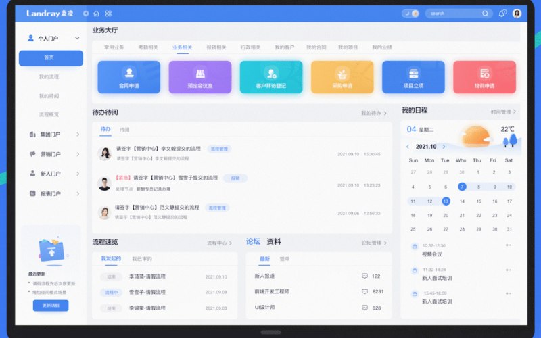
Task: Open the 预定会议室 card
Action: coord(200,77)
